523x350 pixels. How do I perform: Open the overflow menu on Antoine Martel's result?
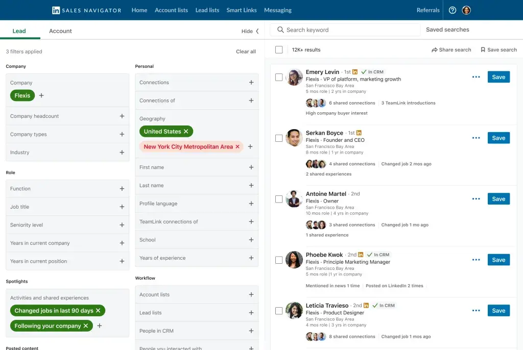coord(476,198)
